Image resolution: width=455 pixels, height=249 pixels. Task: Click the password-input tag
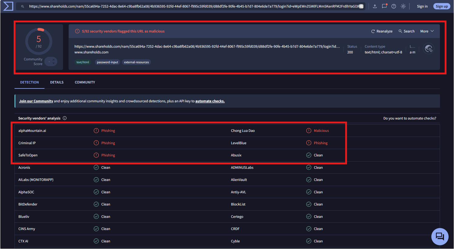(107, 62)
